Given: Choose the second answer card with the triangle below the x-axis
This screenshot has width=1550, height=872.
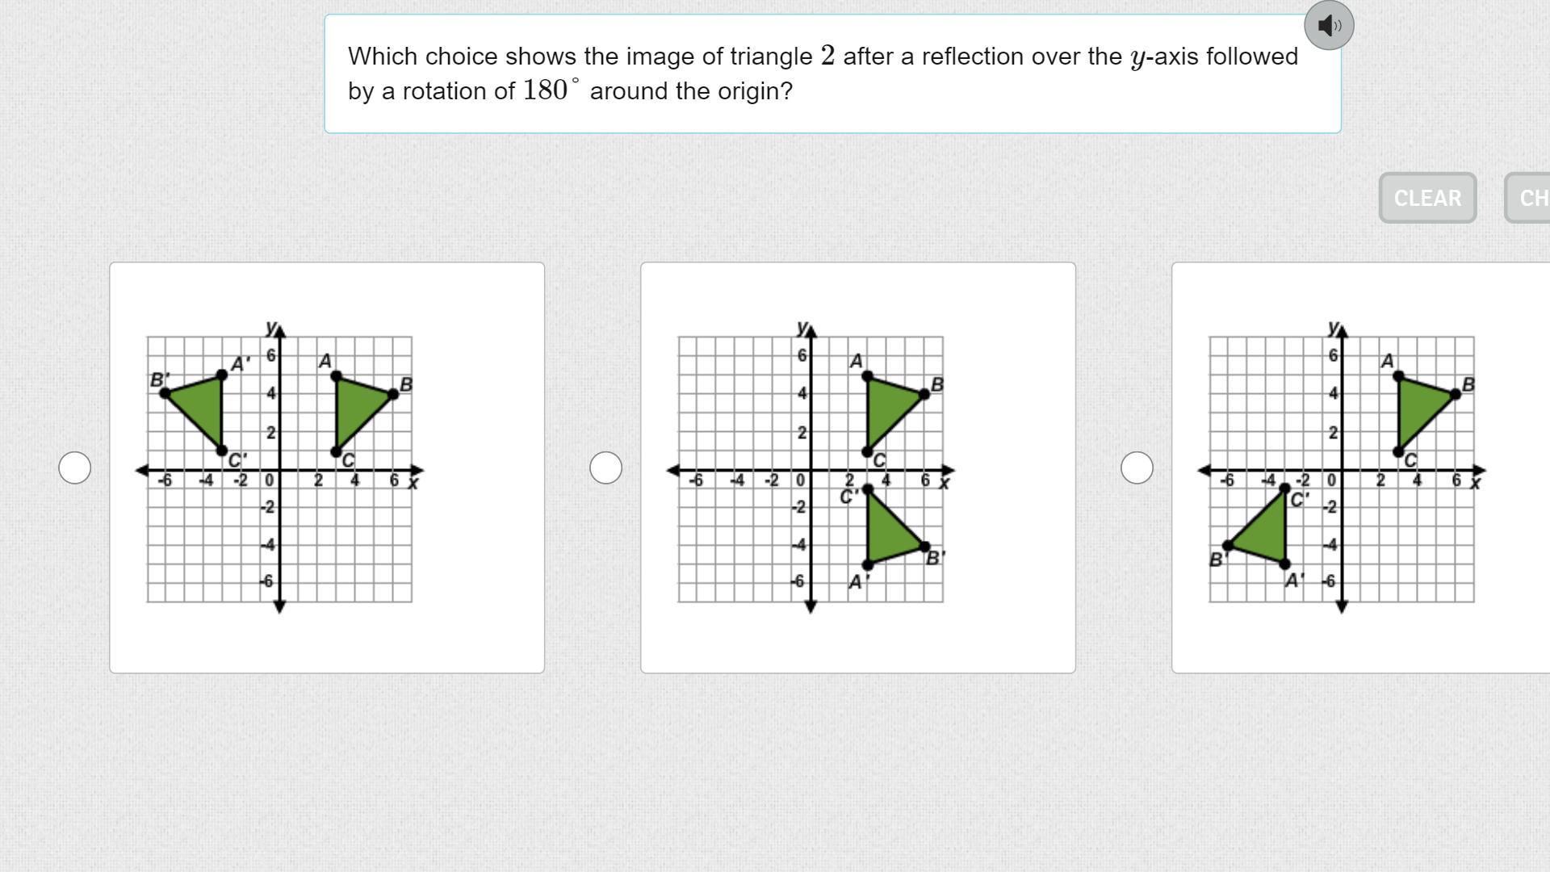Looking at the screenshot, I should click(858, 467).
